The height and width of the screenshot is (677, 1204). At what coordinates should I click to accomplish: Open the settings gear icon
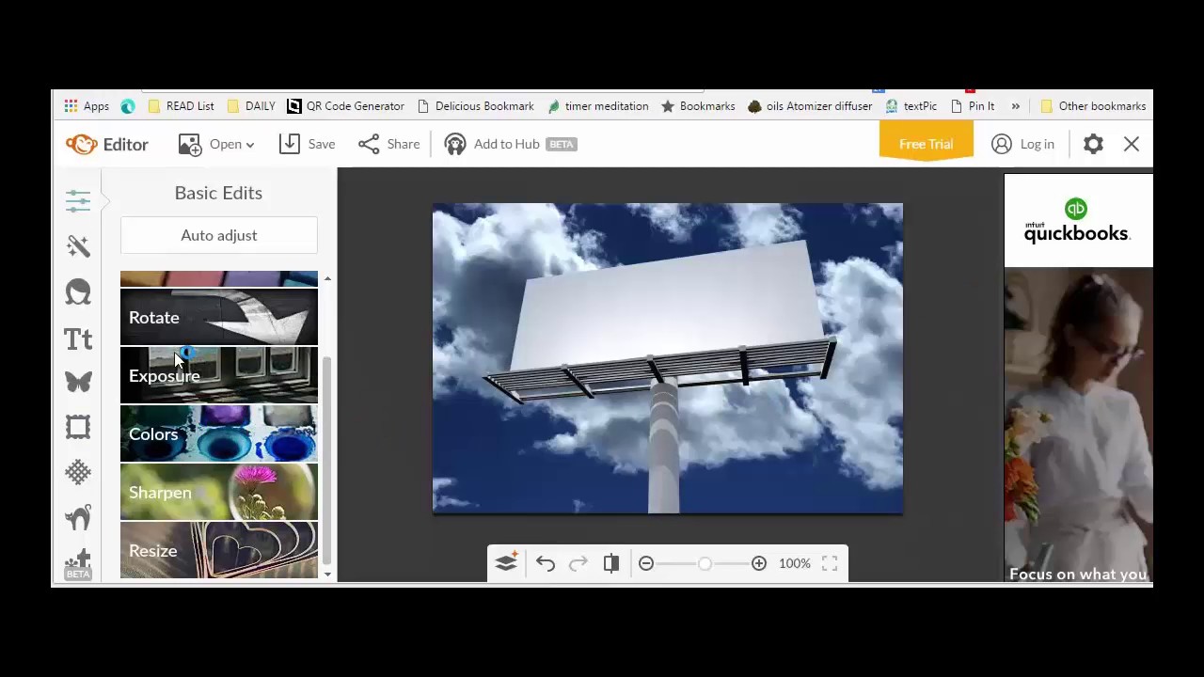click(x=1093, y=144)
